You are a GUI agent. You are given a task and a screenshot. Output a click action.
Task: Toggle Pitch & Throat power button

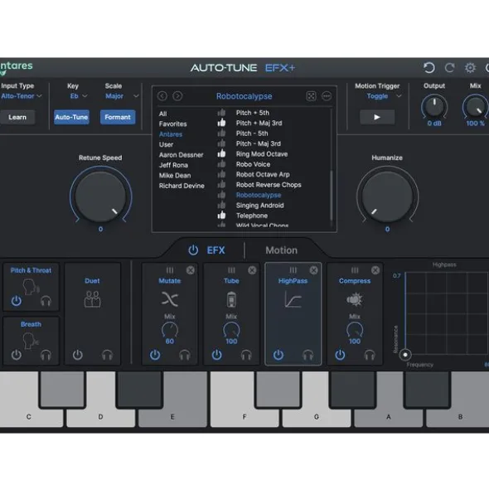(17, 301)
